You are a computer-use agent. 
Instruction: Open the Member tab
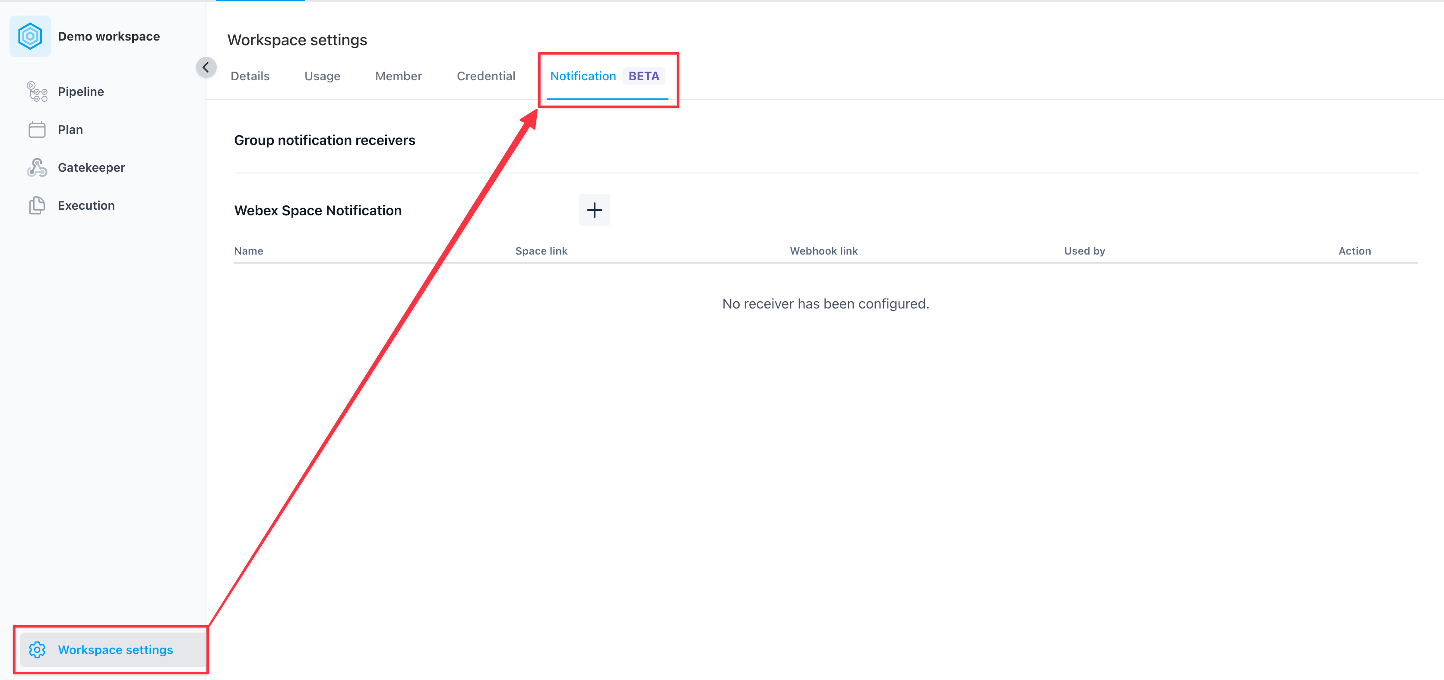(399, 76)
